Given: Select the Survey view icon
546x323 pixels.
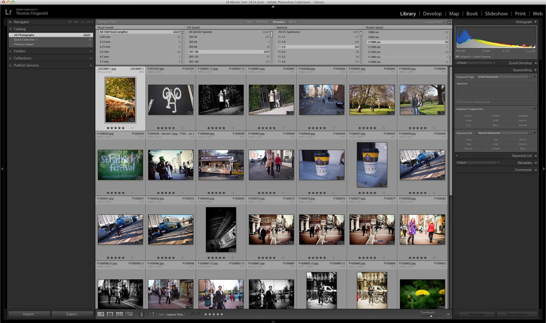Looking at the screenshot, I should (x=128, y=314).
